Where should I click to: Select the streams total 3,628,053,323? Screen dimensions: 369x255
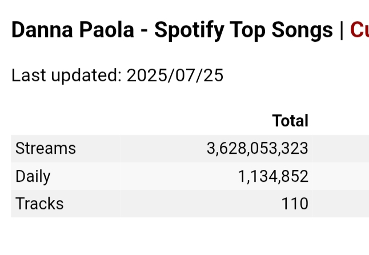point(257,148)
